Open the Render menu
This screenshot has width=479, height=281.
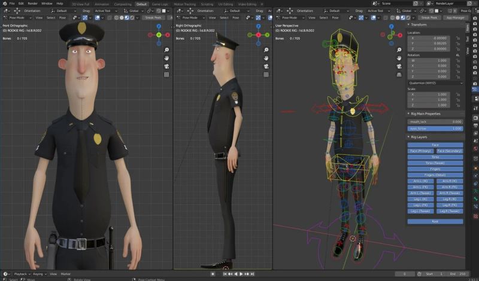coord(33,4)
